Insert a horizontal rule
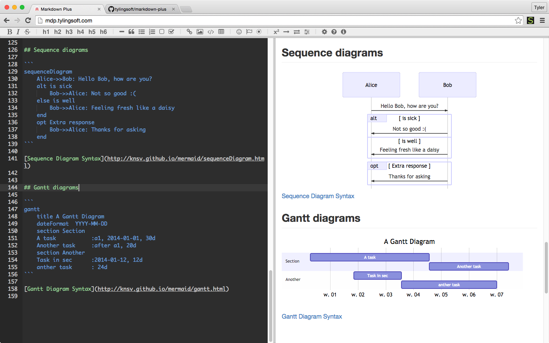This screenshot has width=549, height=343. pos(122,32)
